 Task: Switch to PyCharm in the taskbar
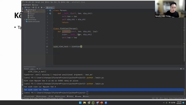click(93, 103)
